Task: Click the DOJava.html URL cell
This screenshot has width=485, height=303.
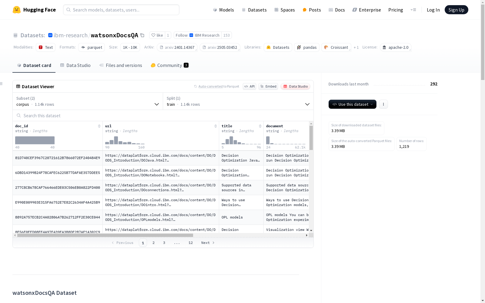Action: [161, 158]
